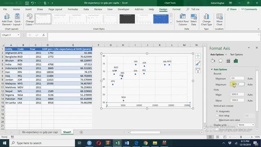
Task: Open the File menu
Action: [5, 9]
